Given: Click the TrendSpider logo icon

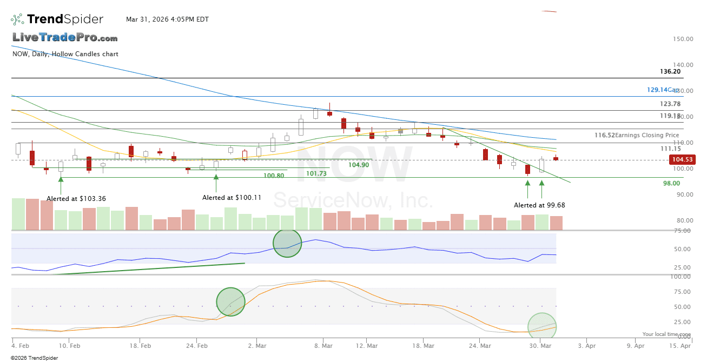Looking at the screenshot, I should click(17, 19).
